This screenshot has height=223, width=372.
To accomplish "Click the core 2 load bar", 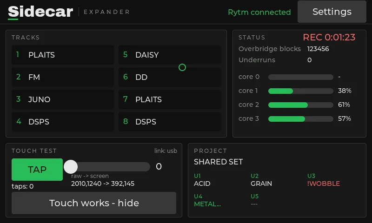I will 301,105.
